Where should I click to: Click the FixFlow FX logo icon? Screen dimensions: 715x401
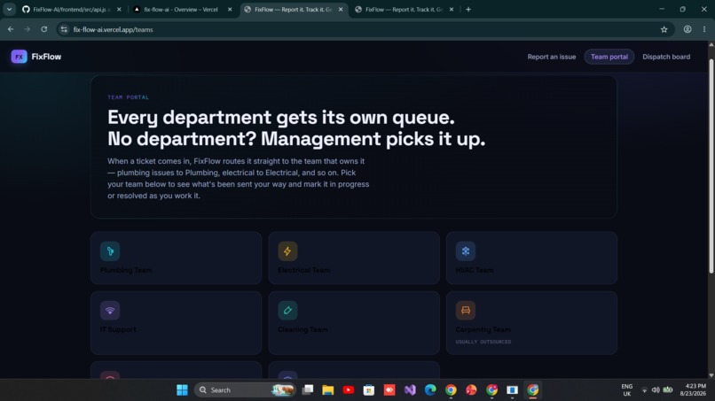coord(19,57)
